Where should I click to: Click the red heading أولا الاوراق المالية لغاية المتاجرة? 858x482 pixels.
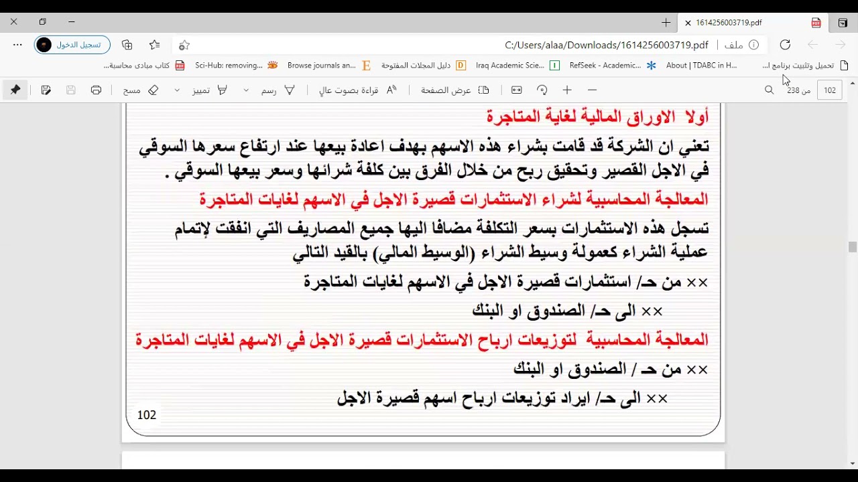point(597,116)
